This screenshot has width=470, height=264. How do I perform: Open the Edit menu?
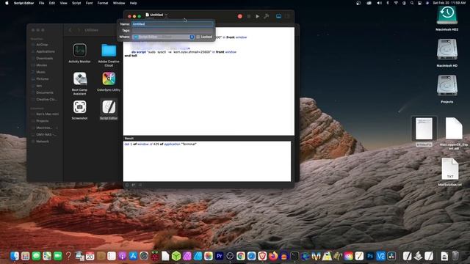pos(52,3)
